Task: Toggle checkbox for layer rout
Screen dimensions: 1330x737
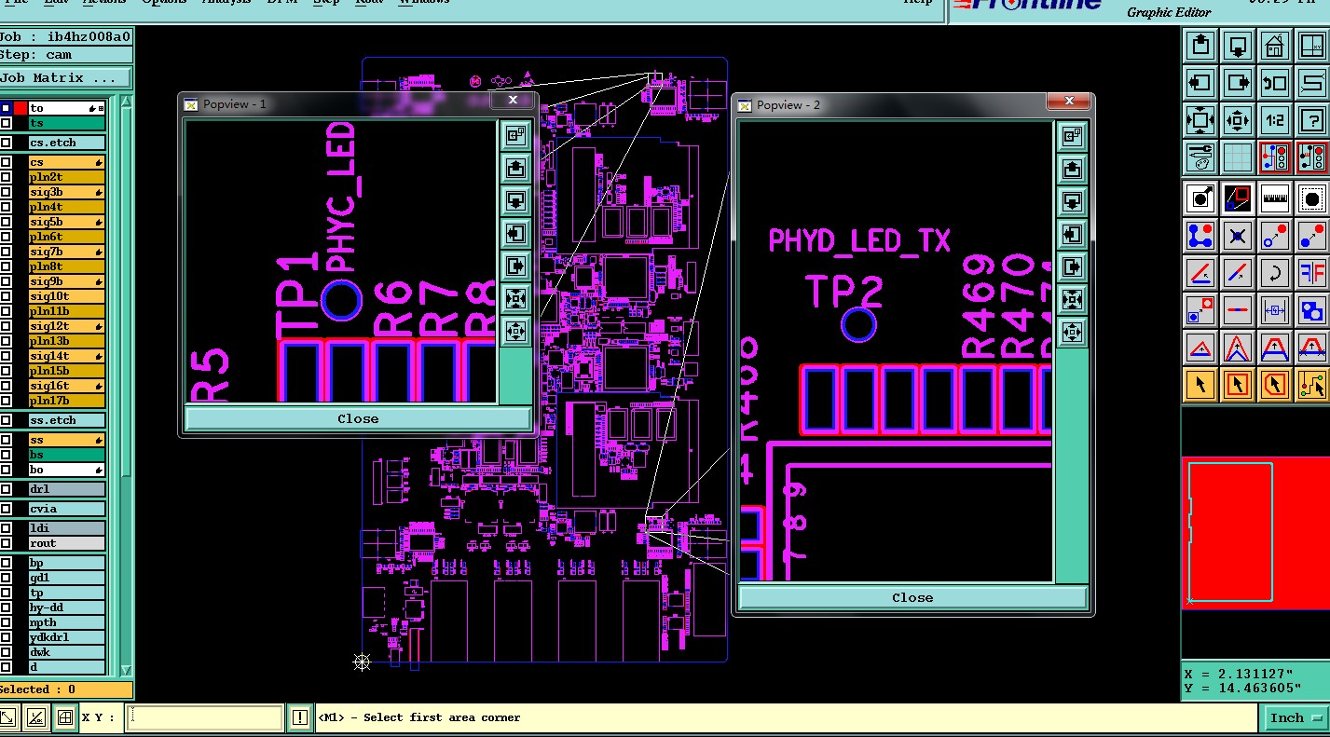Action: coord(7,543)
